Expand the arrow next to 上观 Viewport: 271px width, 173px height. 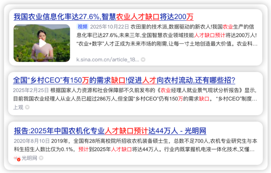(27, 107)
